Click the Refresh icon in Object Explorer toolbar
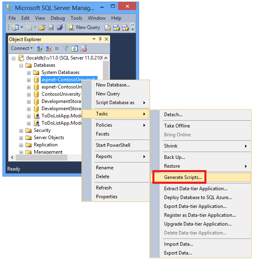The width and height of the screenshot is (254, 261). [x=75, y=48]
